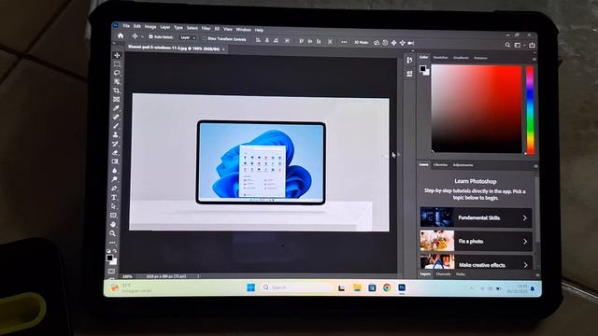
Task: Select the Move tool in the toolbar
Action: [117, 56]
